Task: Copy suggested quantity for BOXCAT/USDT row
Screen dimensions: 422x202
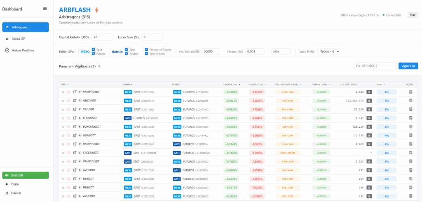Action: 369,126
